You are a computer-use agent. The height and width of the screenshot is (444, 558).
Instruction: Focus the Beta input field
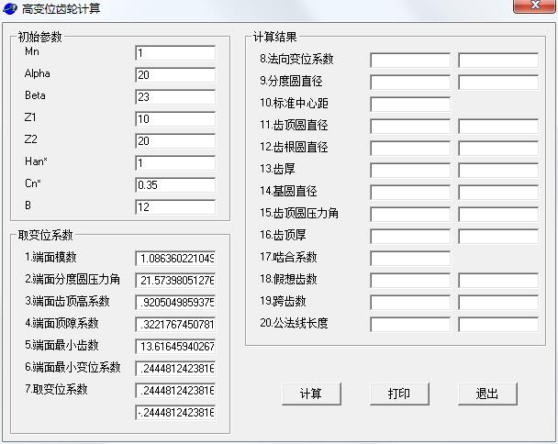(x=175, y=97)
